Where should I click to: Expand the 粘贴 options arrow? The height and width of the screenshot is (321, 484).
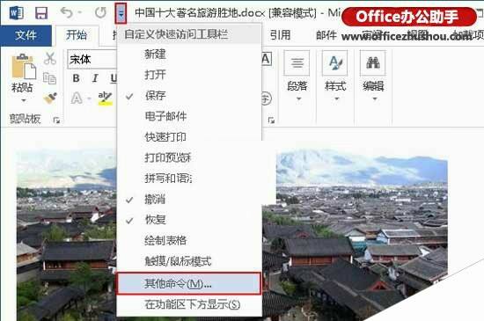(x=24, y=100)
